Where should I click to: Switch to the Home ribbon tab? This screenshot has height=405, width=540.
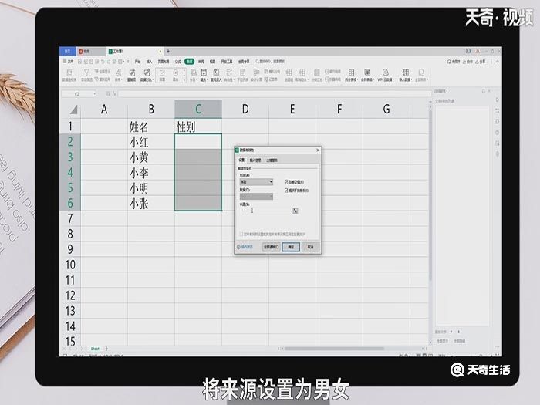pos(138,61)
